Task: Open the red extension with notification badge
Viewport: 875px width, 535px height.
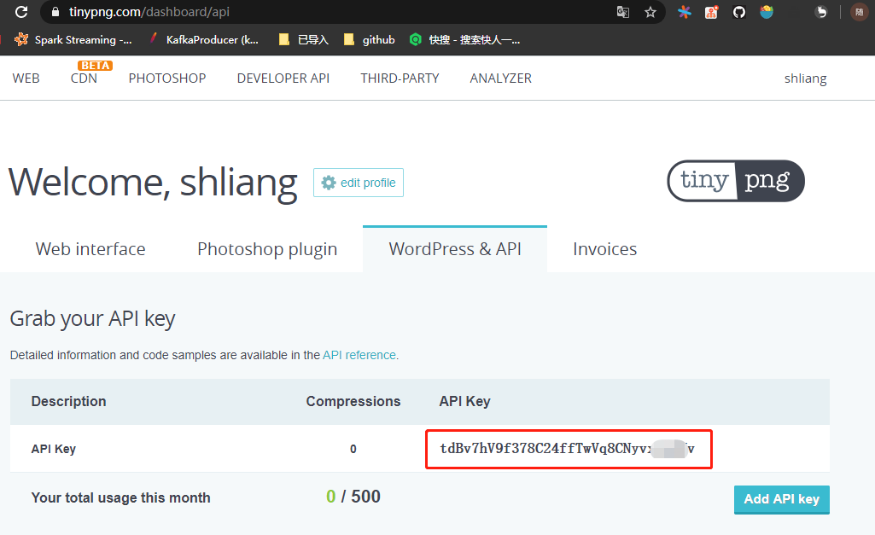Action: [711, 13]
